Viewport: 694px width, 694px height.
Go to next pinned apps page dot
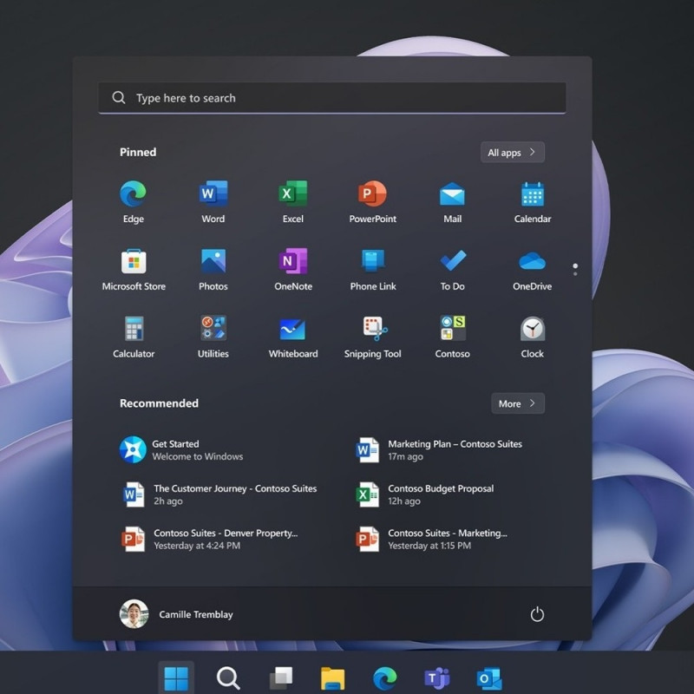click(x=575, y=274)
